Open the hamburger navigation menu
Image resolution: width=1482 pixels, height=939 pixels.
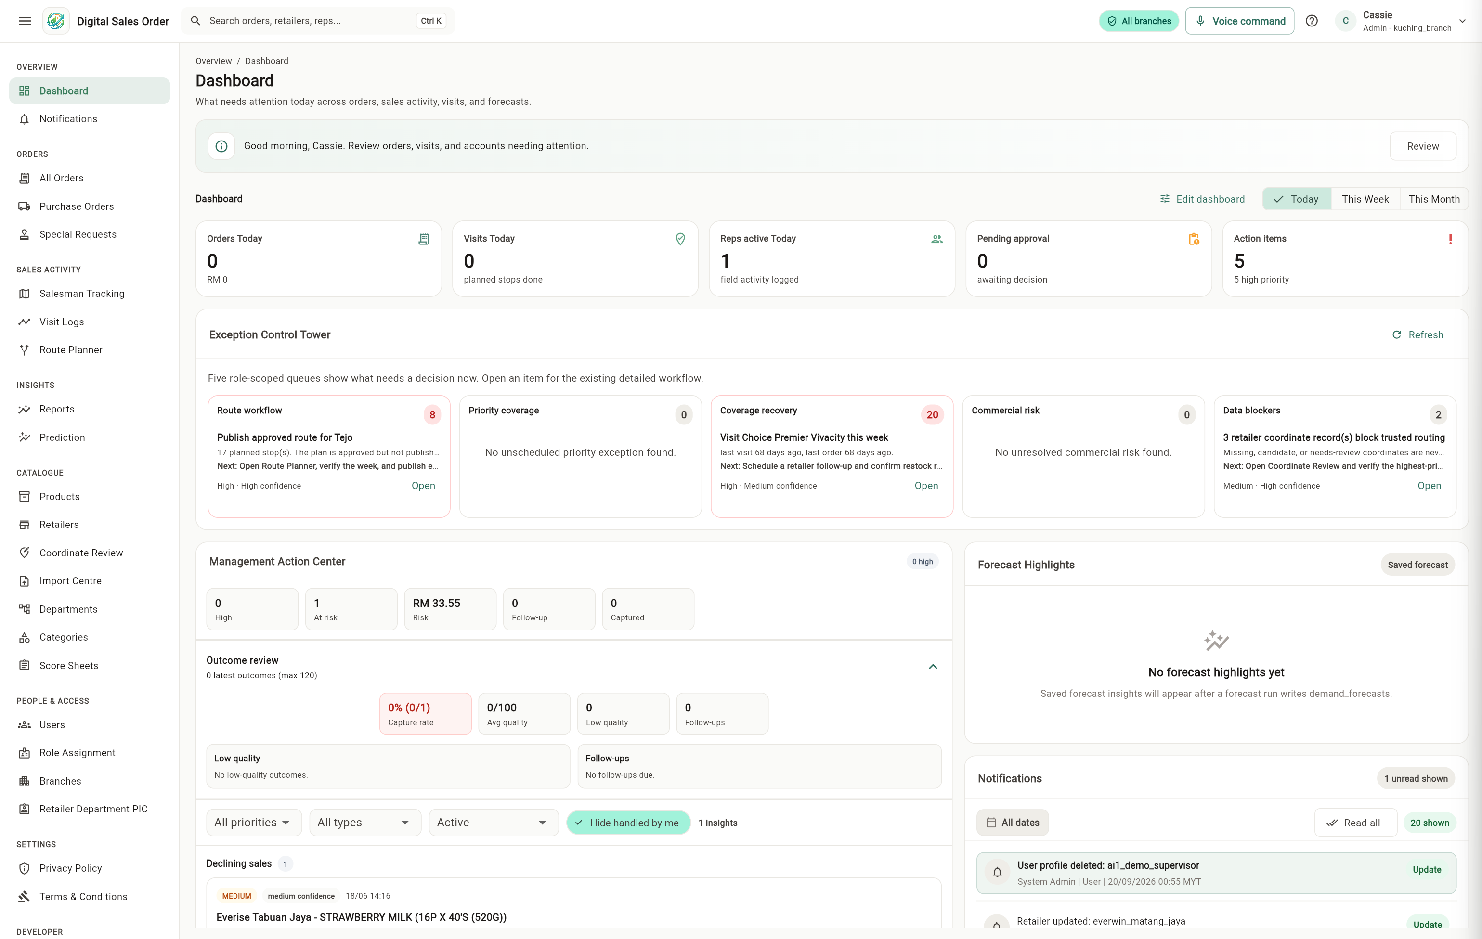click(25, 21)
